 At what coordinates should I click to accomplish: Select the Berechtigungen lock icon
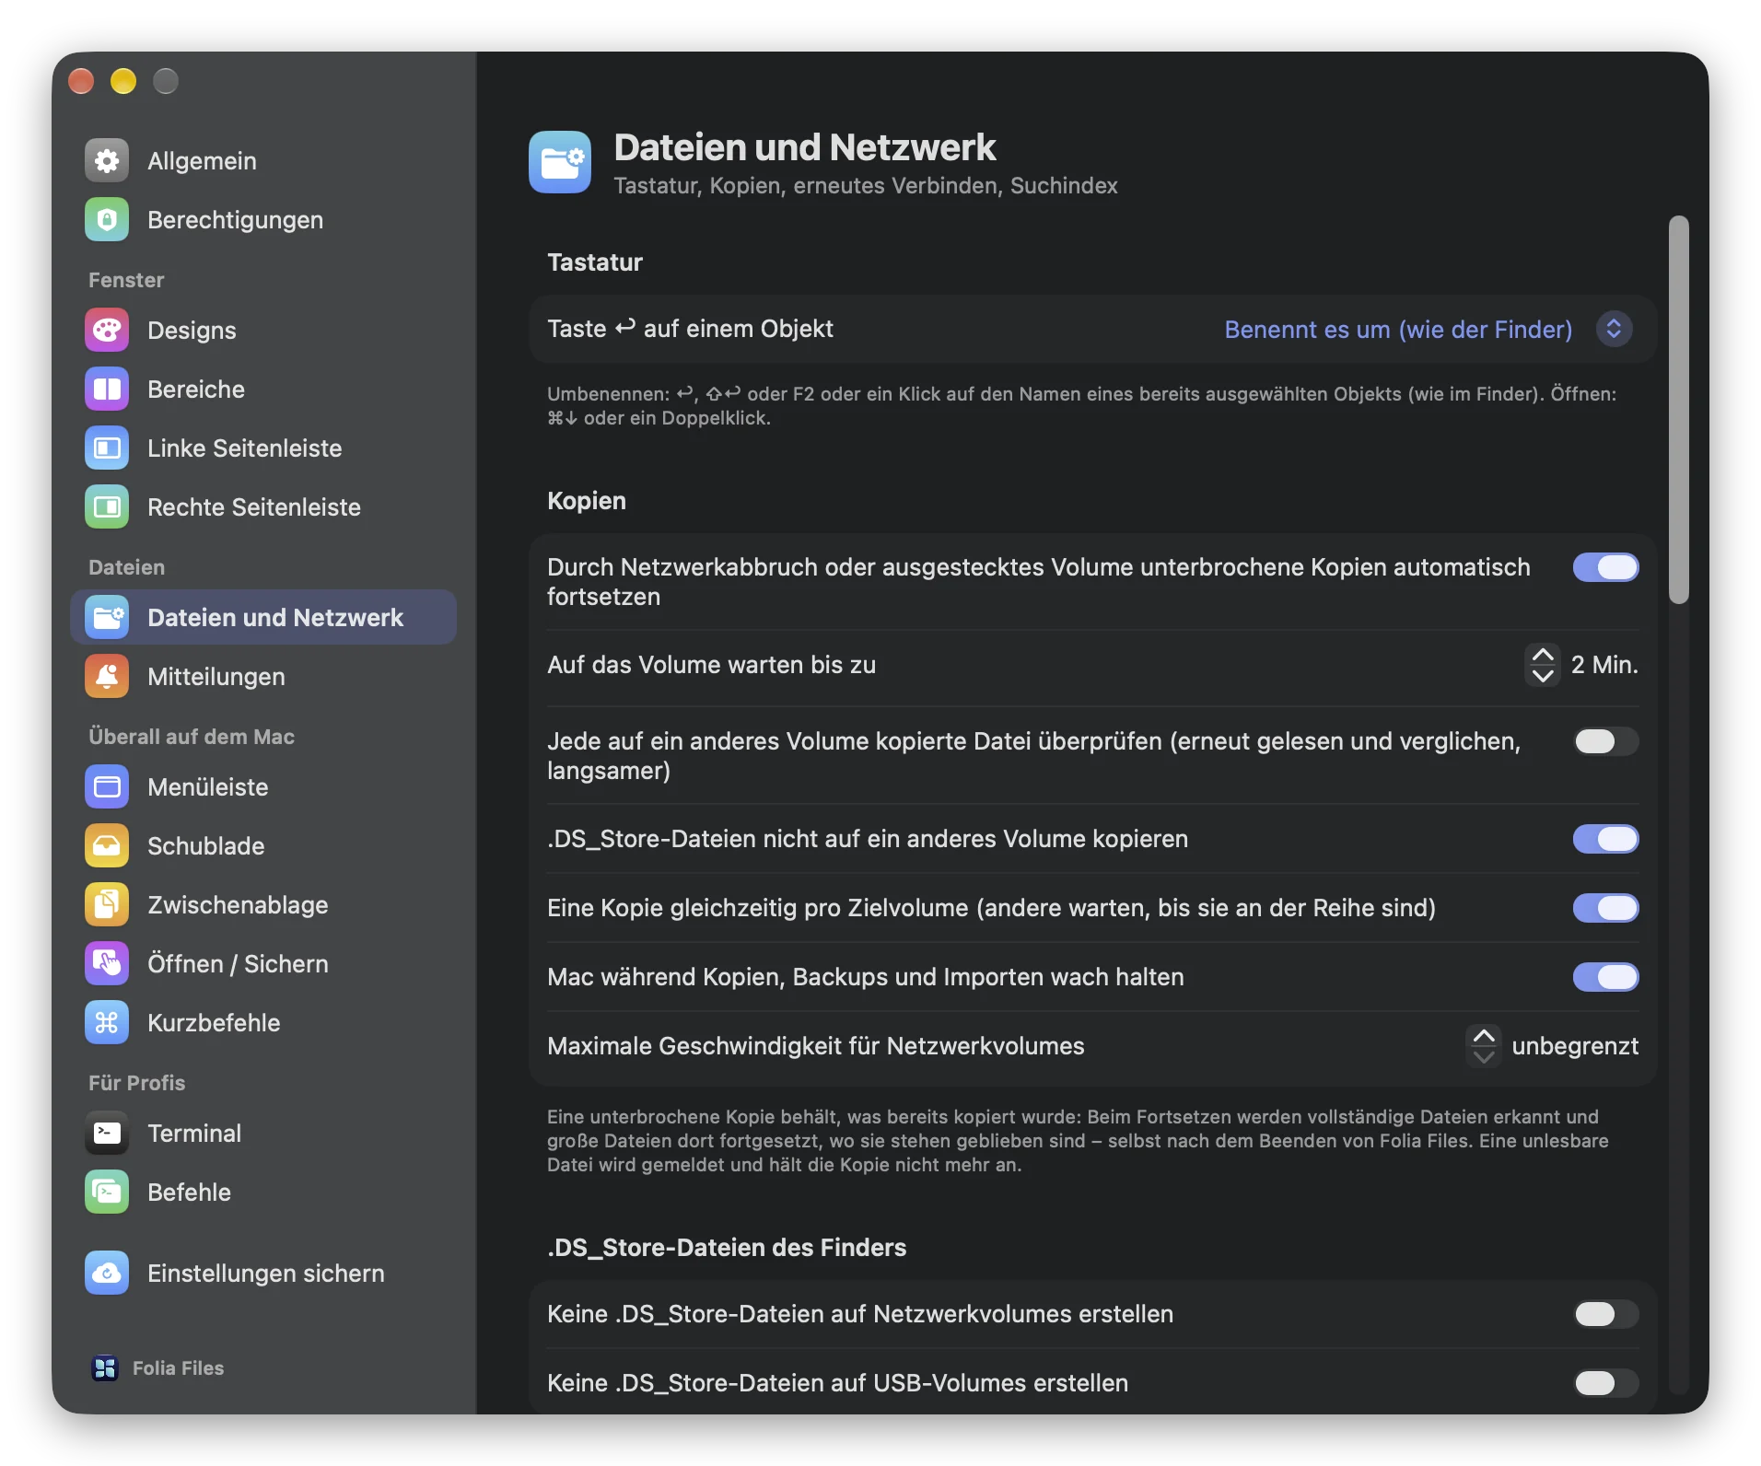(x=107, y=220)
